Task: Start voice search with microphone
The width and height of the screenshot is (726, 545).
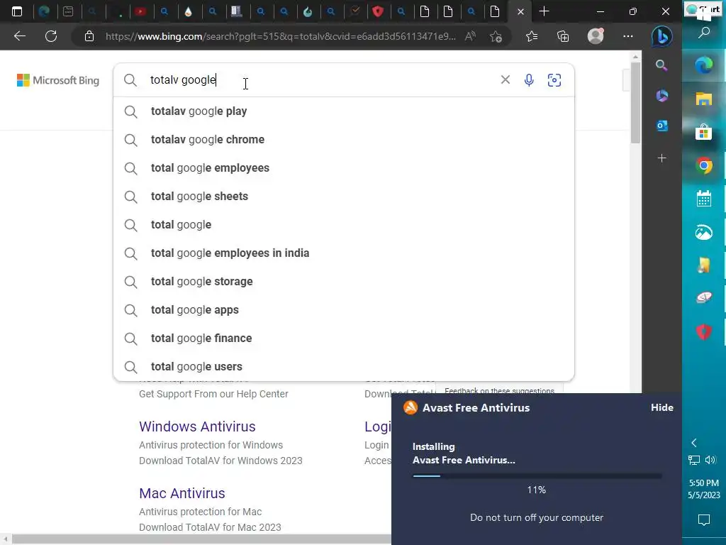Action: pyautogui.click(x=529, y=79)
